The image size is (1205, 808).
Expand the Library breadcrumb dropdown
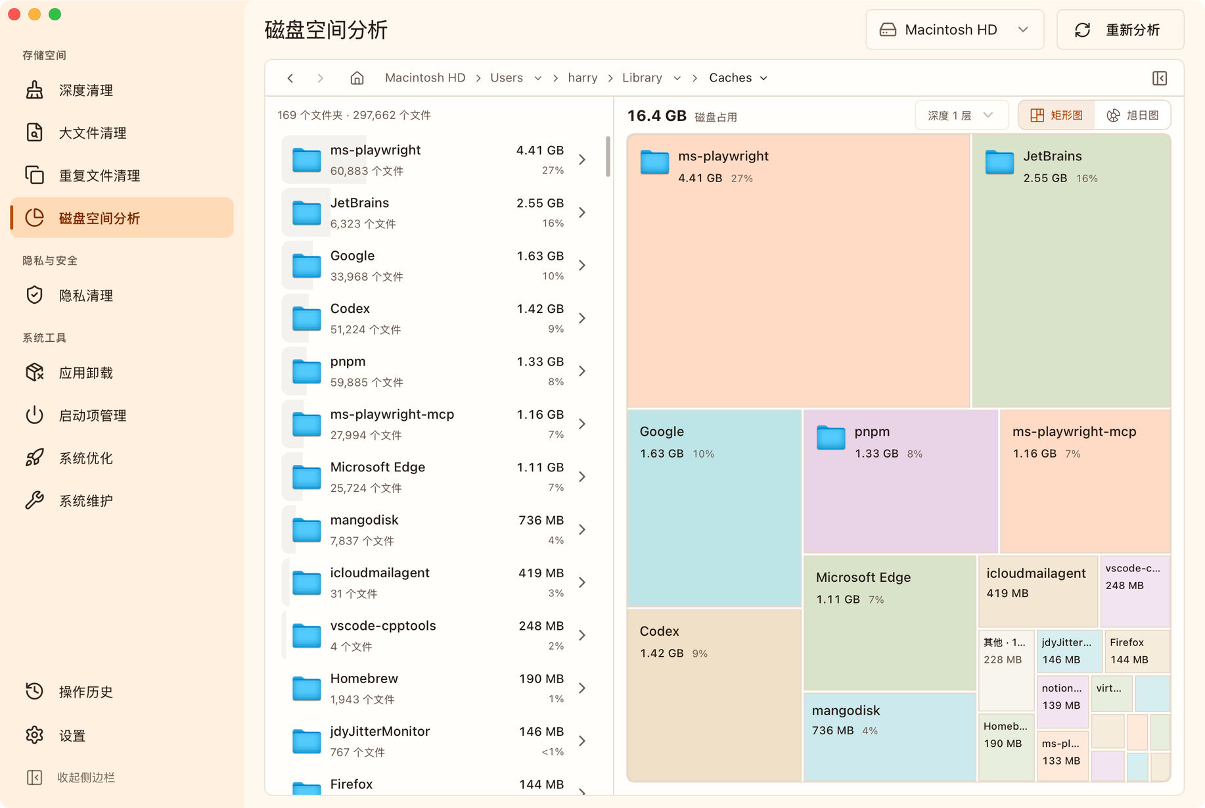[x=677, y=78]
